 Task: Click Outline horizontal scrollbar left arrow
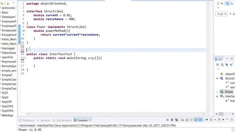click(216, 114)
